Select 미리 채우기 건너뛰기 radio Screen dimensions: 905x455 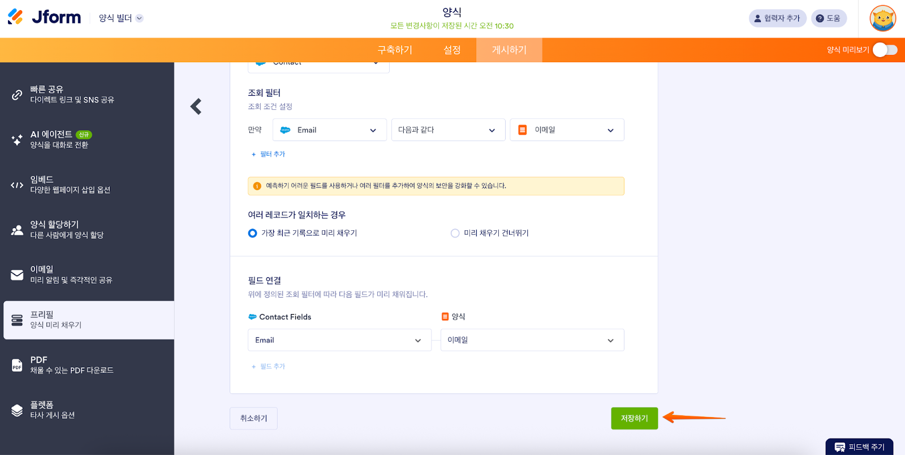455,233
